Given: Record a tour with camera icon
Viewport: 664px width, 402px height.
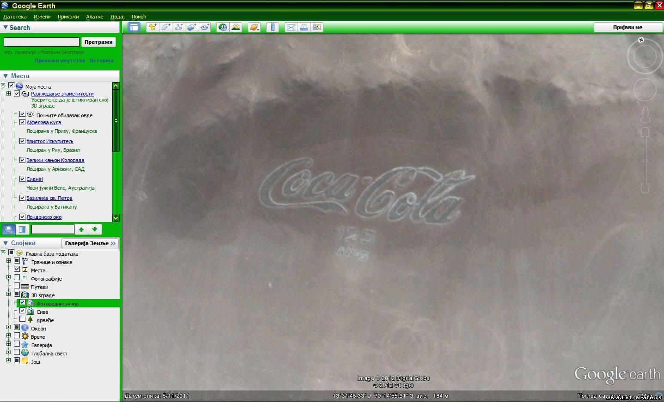Looking at the screenshot, I should click(205, 27).
